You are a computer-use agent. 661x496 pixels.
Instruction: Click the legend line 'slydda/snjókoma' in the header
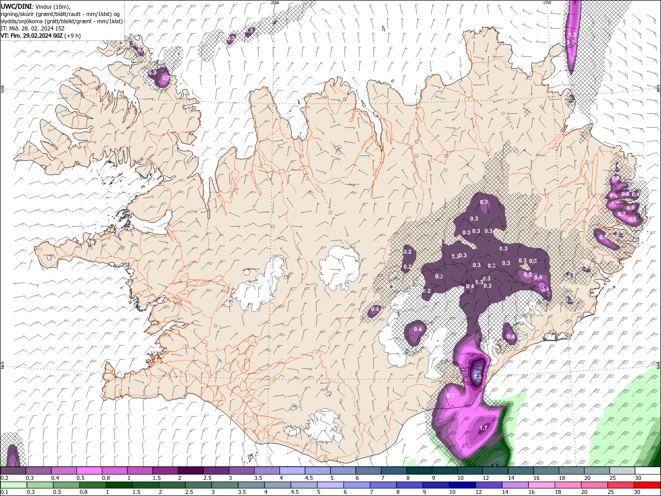61,21
